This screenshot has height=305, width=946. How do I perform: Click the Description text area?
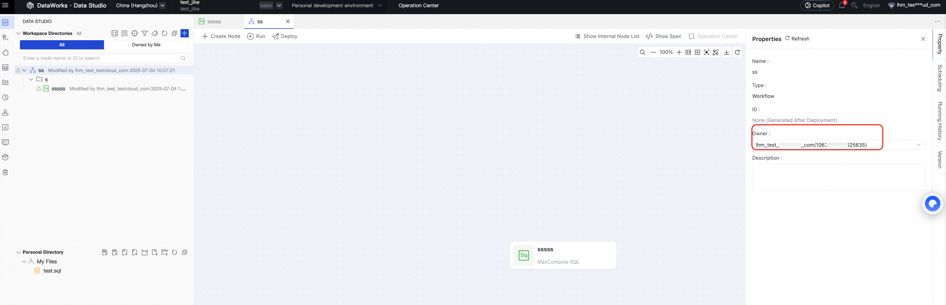(838, 177)
